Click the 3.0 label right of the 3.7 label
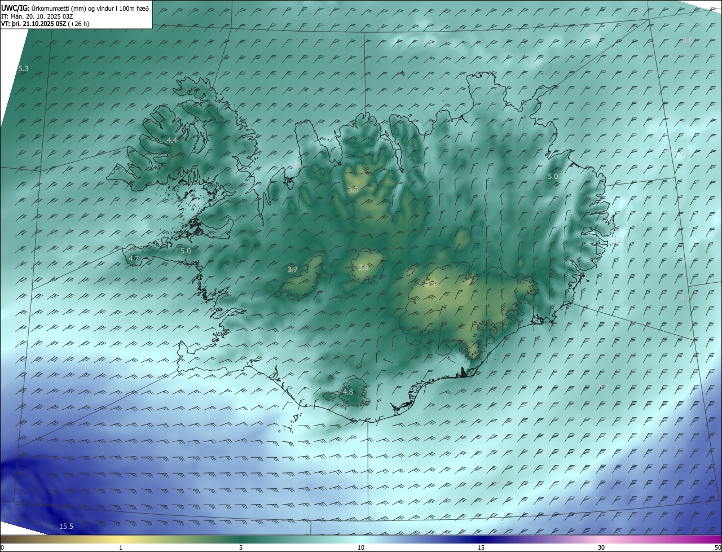The image size is (722, 552). pyautogui.click(x=363, y=268)
